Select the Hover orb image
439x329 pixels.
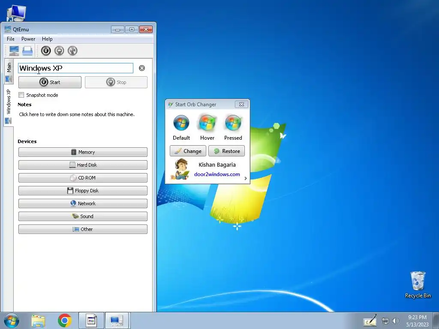point(207,123)
